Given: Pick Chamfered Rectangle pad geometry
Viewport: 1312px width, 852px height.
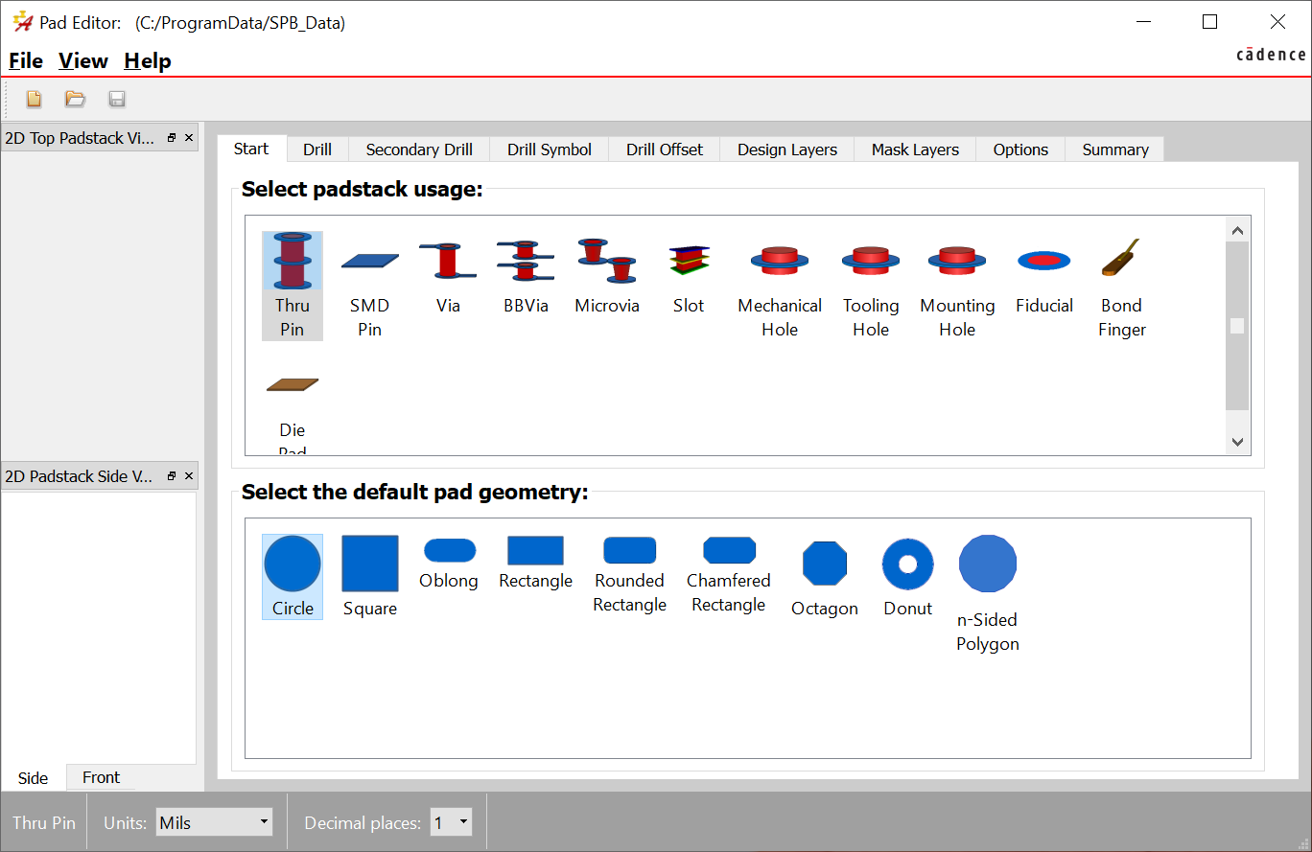Looking at the screenshot, I should point(729,575).
